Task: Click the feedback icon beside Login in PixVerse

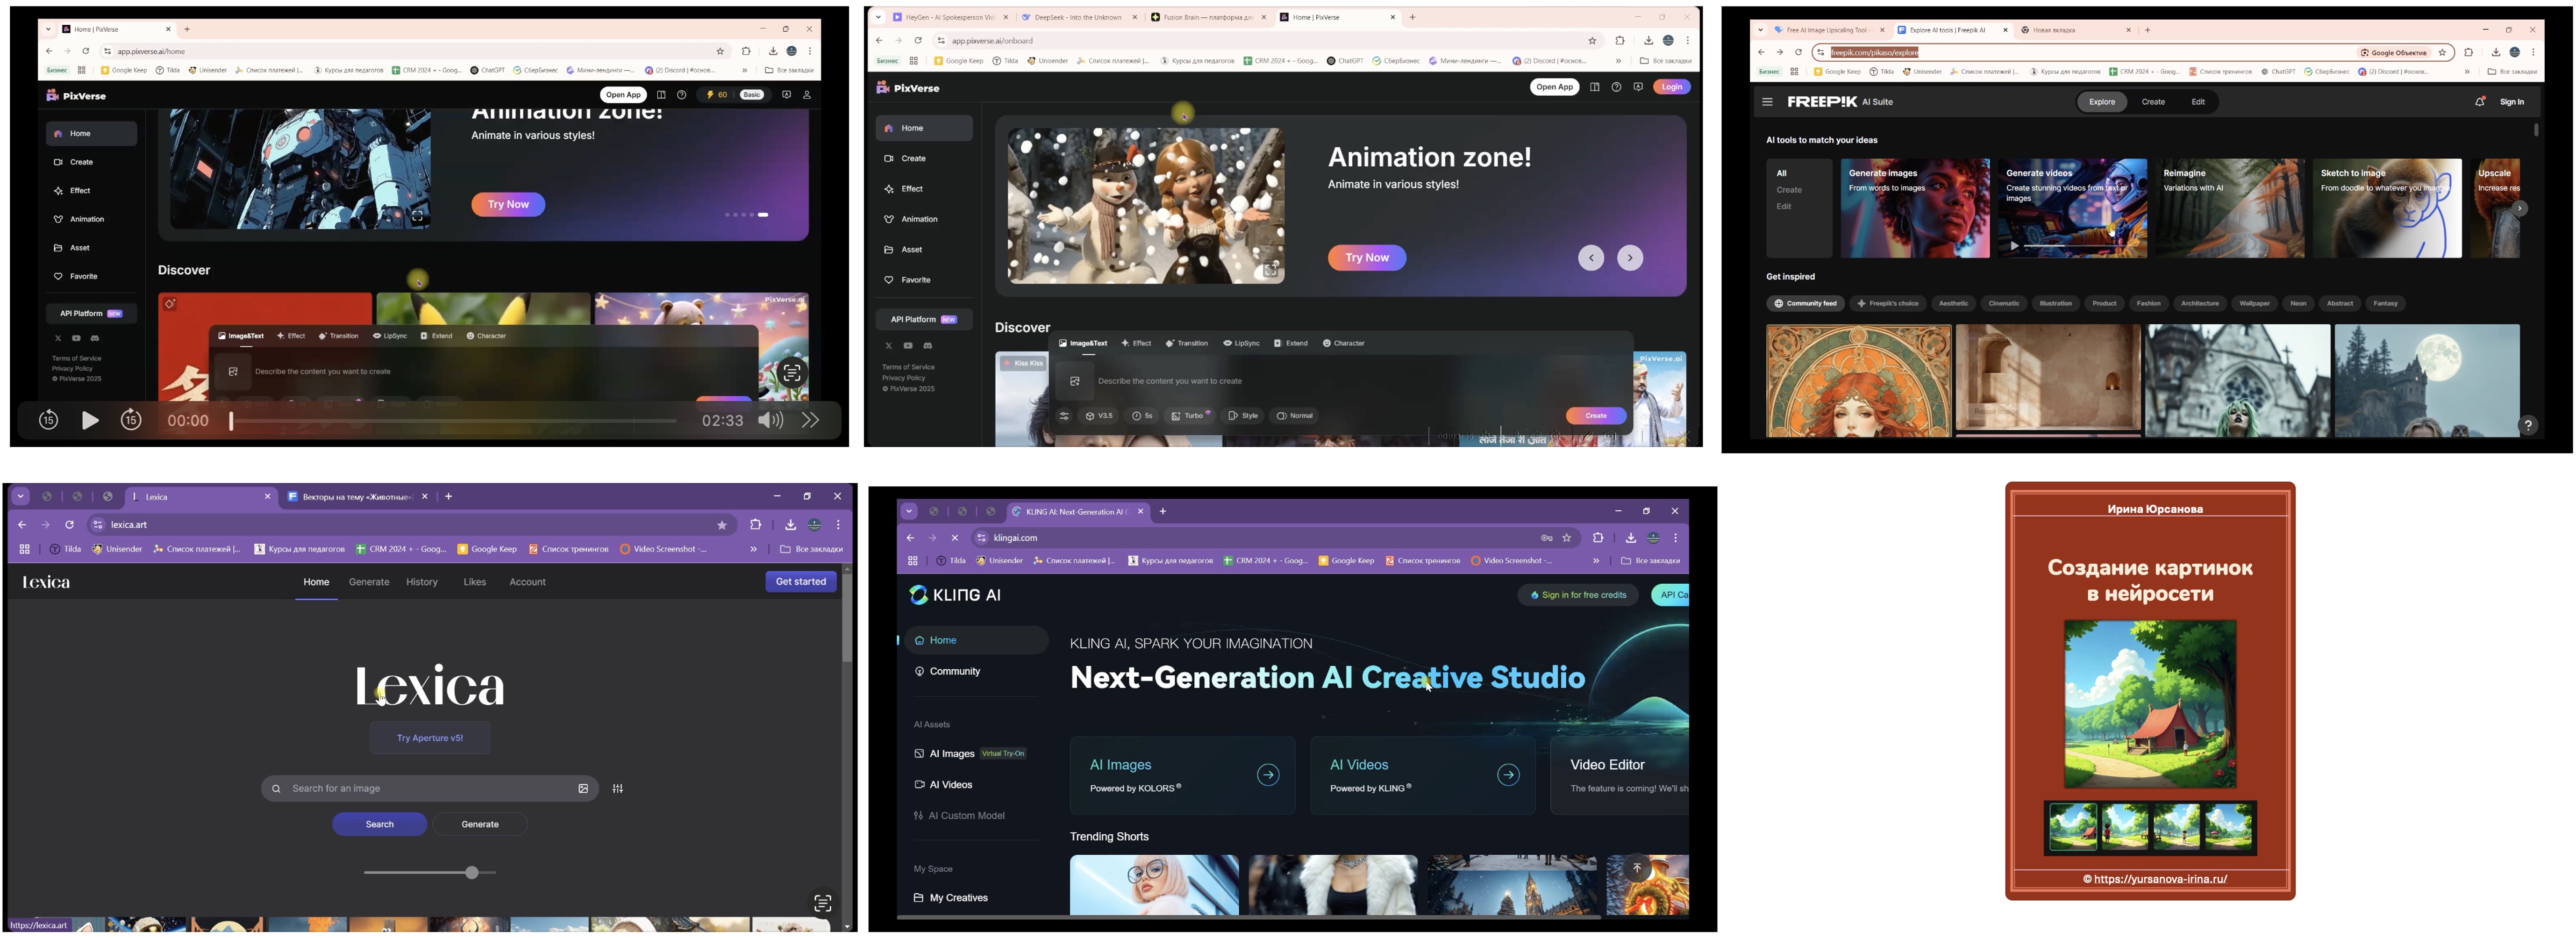Action: (x=1638, y=87)
